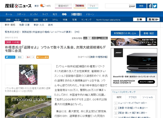Screen dimensions: 163x118
Task: Open 特集 section
Action: [x=65, y=20]
